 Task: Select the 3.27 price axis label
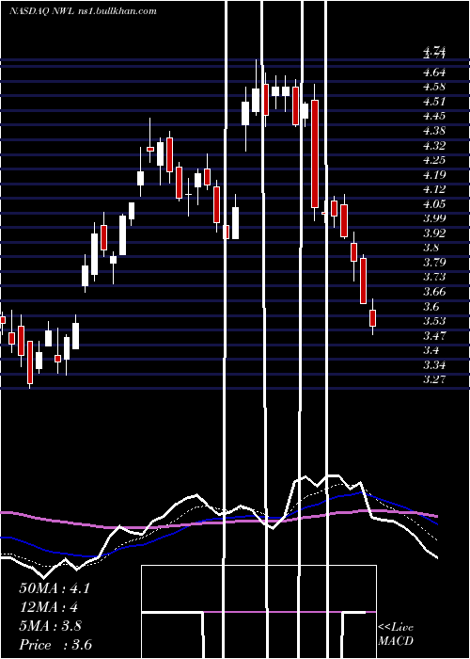[434, 379]
